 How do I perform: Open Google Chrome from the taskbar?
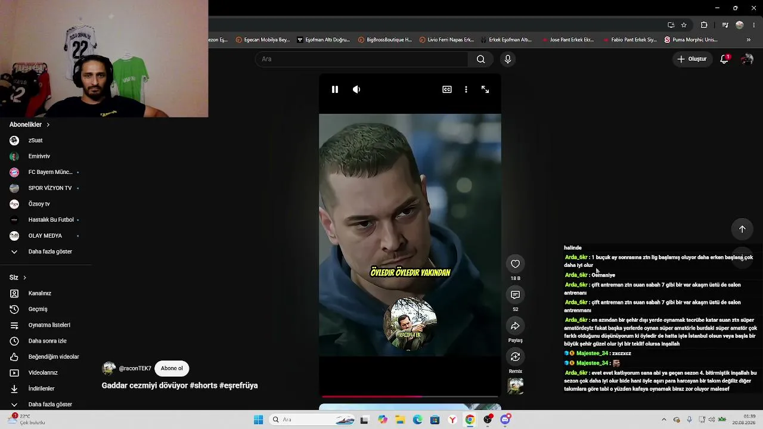470,419
